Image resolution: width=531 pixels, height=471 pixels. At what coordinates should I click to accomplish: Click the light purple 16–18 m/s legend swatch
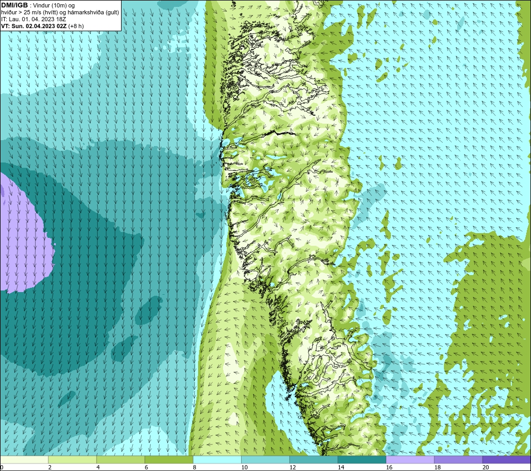410,460
